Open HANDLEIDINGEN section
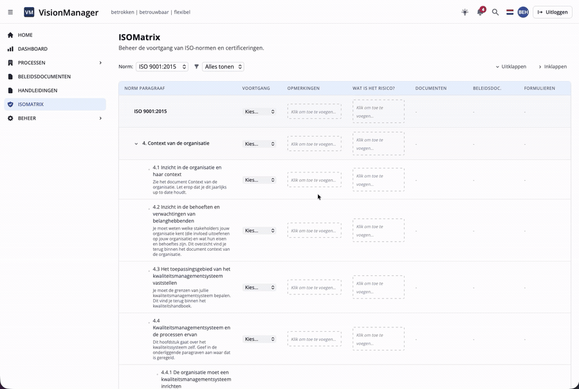The width and height of the screenshot is (579, 389). (x=55, y=91)
